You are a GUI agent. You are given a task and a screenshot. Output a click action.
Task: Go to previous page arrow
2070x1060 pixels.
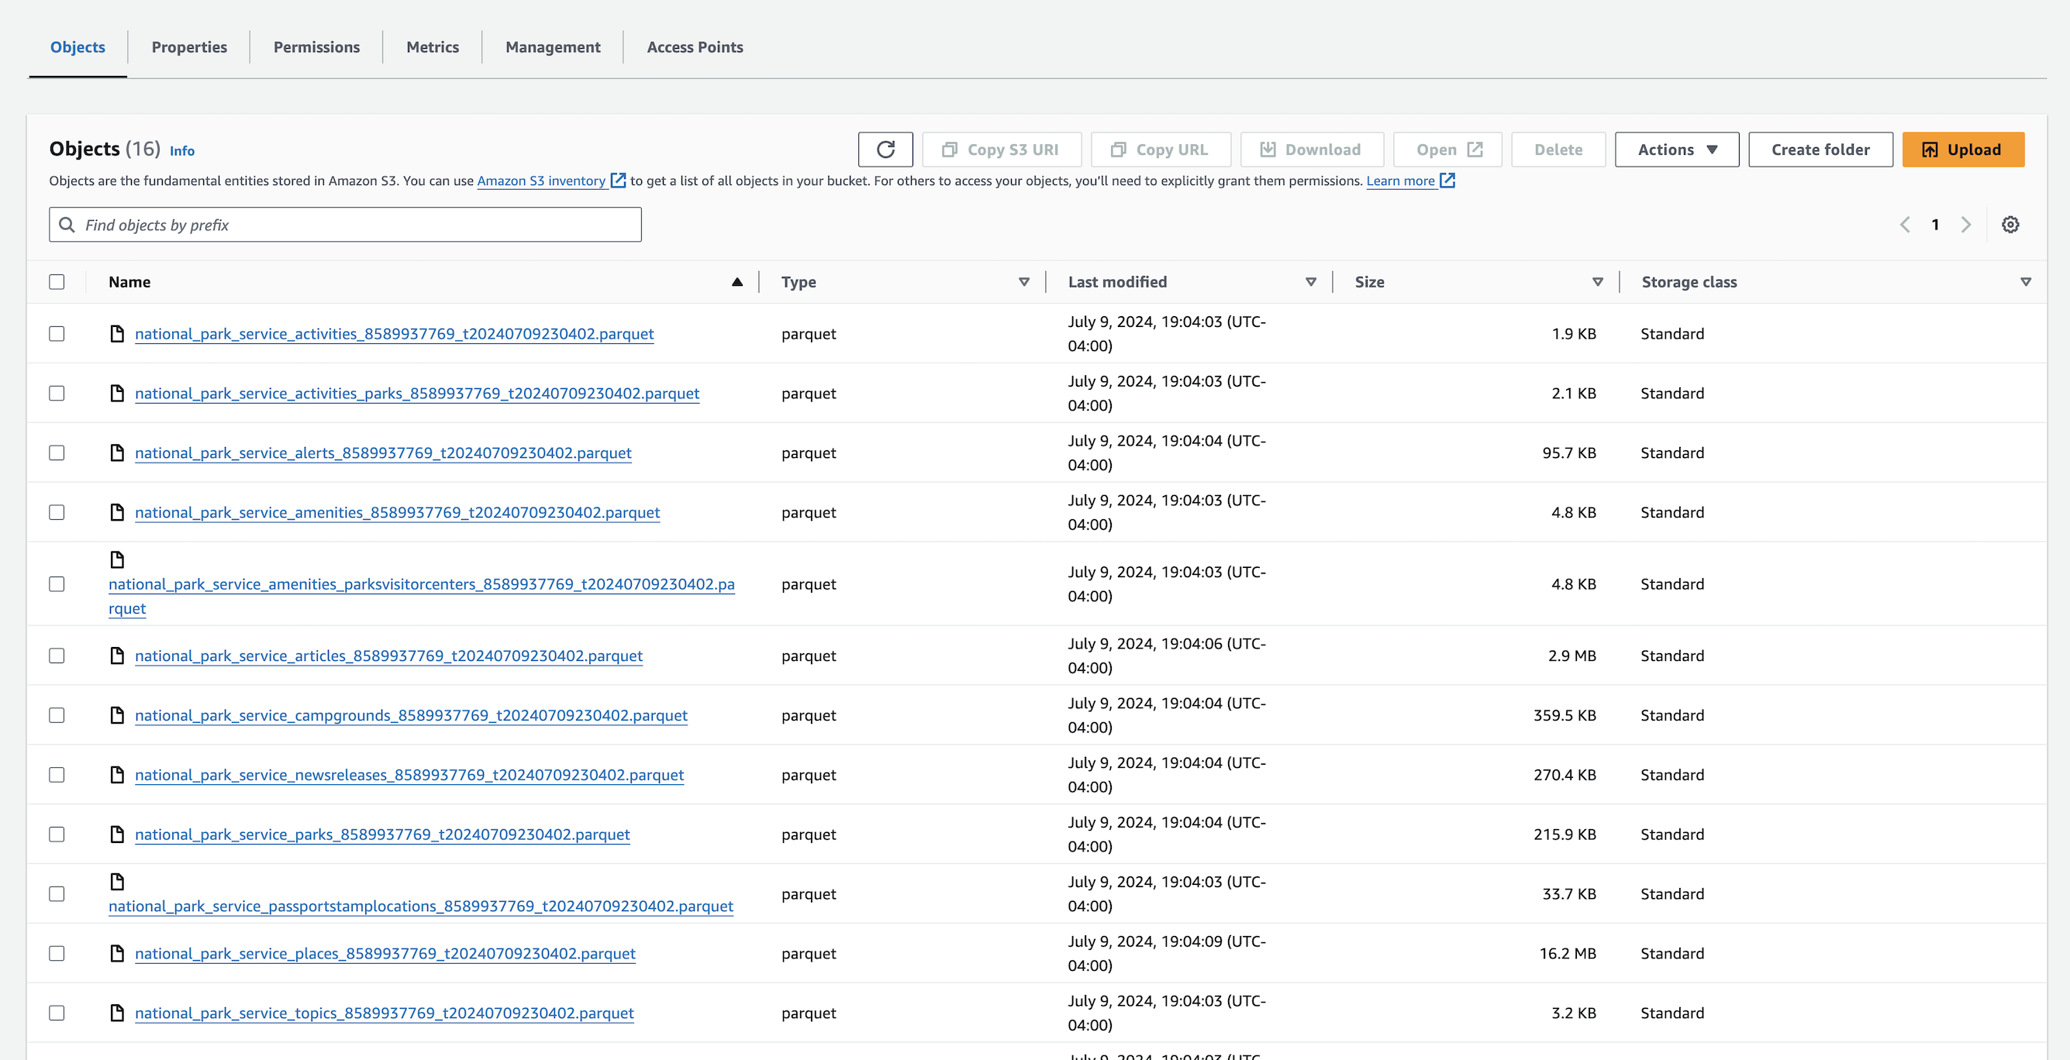click(1904, 225)
